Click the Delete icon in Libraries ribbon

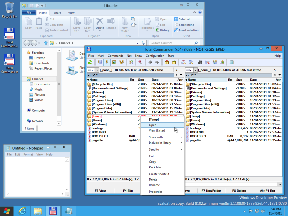pos(100,21)
